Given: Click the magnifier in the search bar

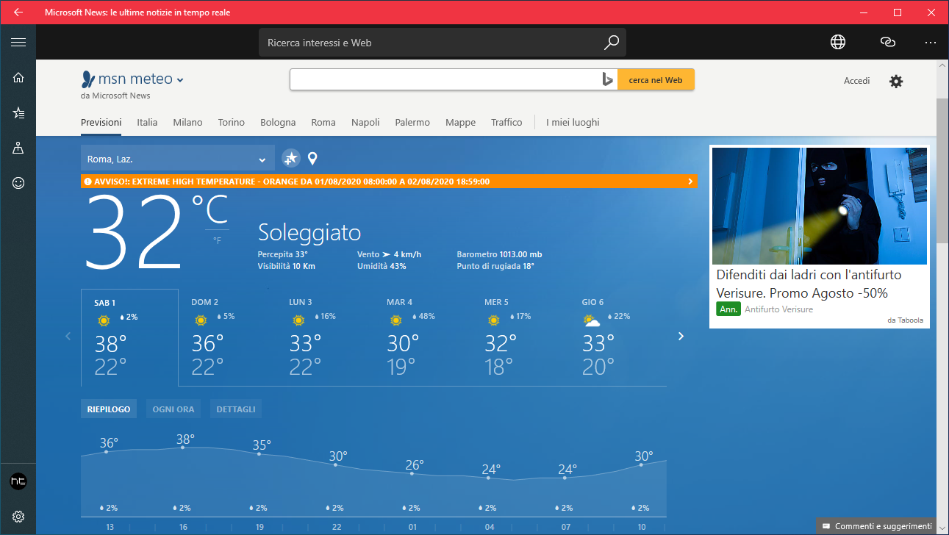Looking at the screenshot, I should click(611, 42).
